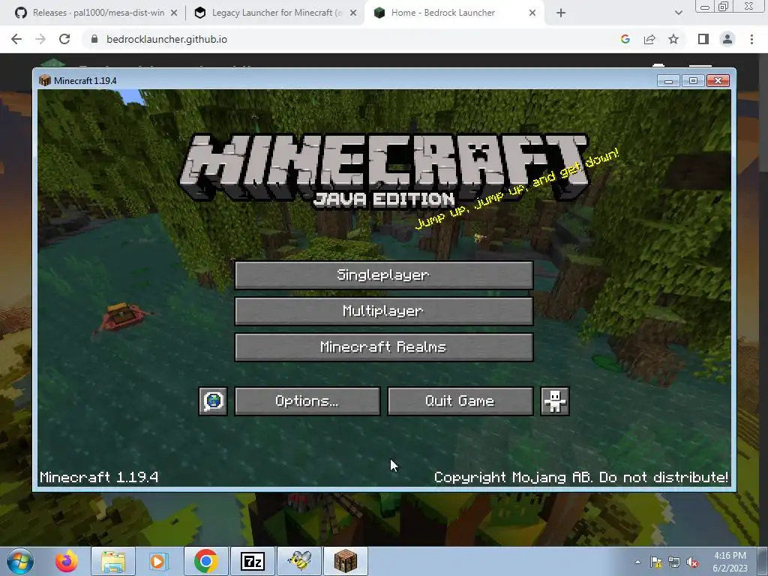Click the muted volume tray icon
Screen dimensions: 768x576
(692, 562)
